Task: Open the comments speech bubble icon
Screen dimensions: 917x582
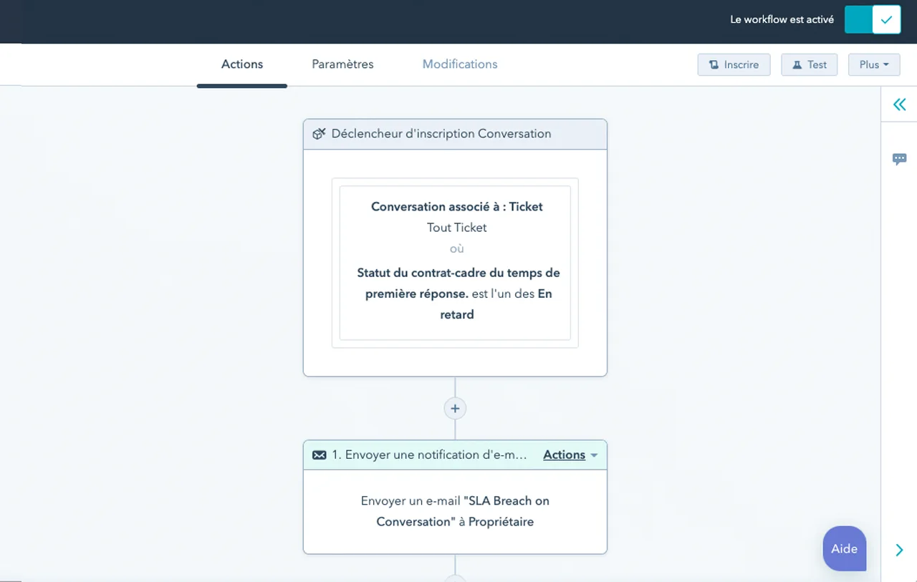Action: coord(899,159)
